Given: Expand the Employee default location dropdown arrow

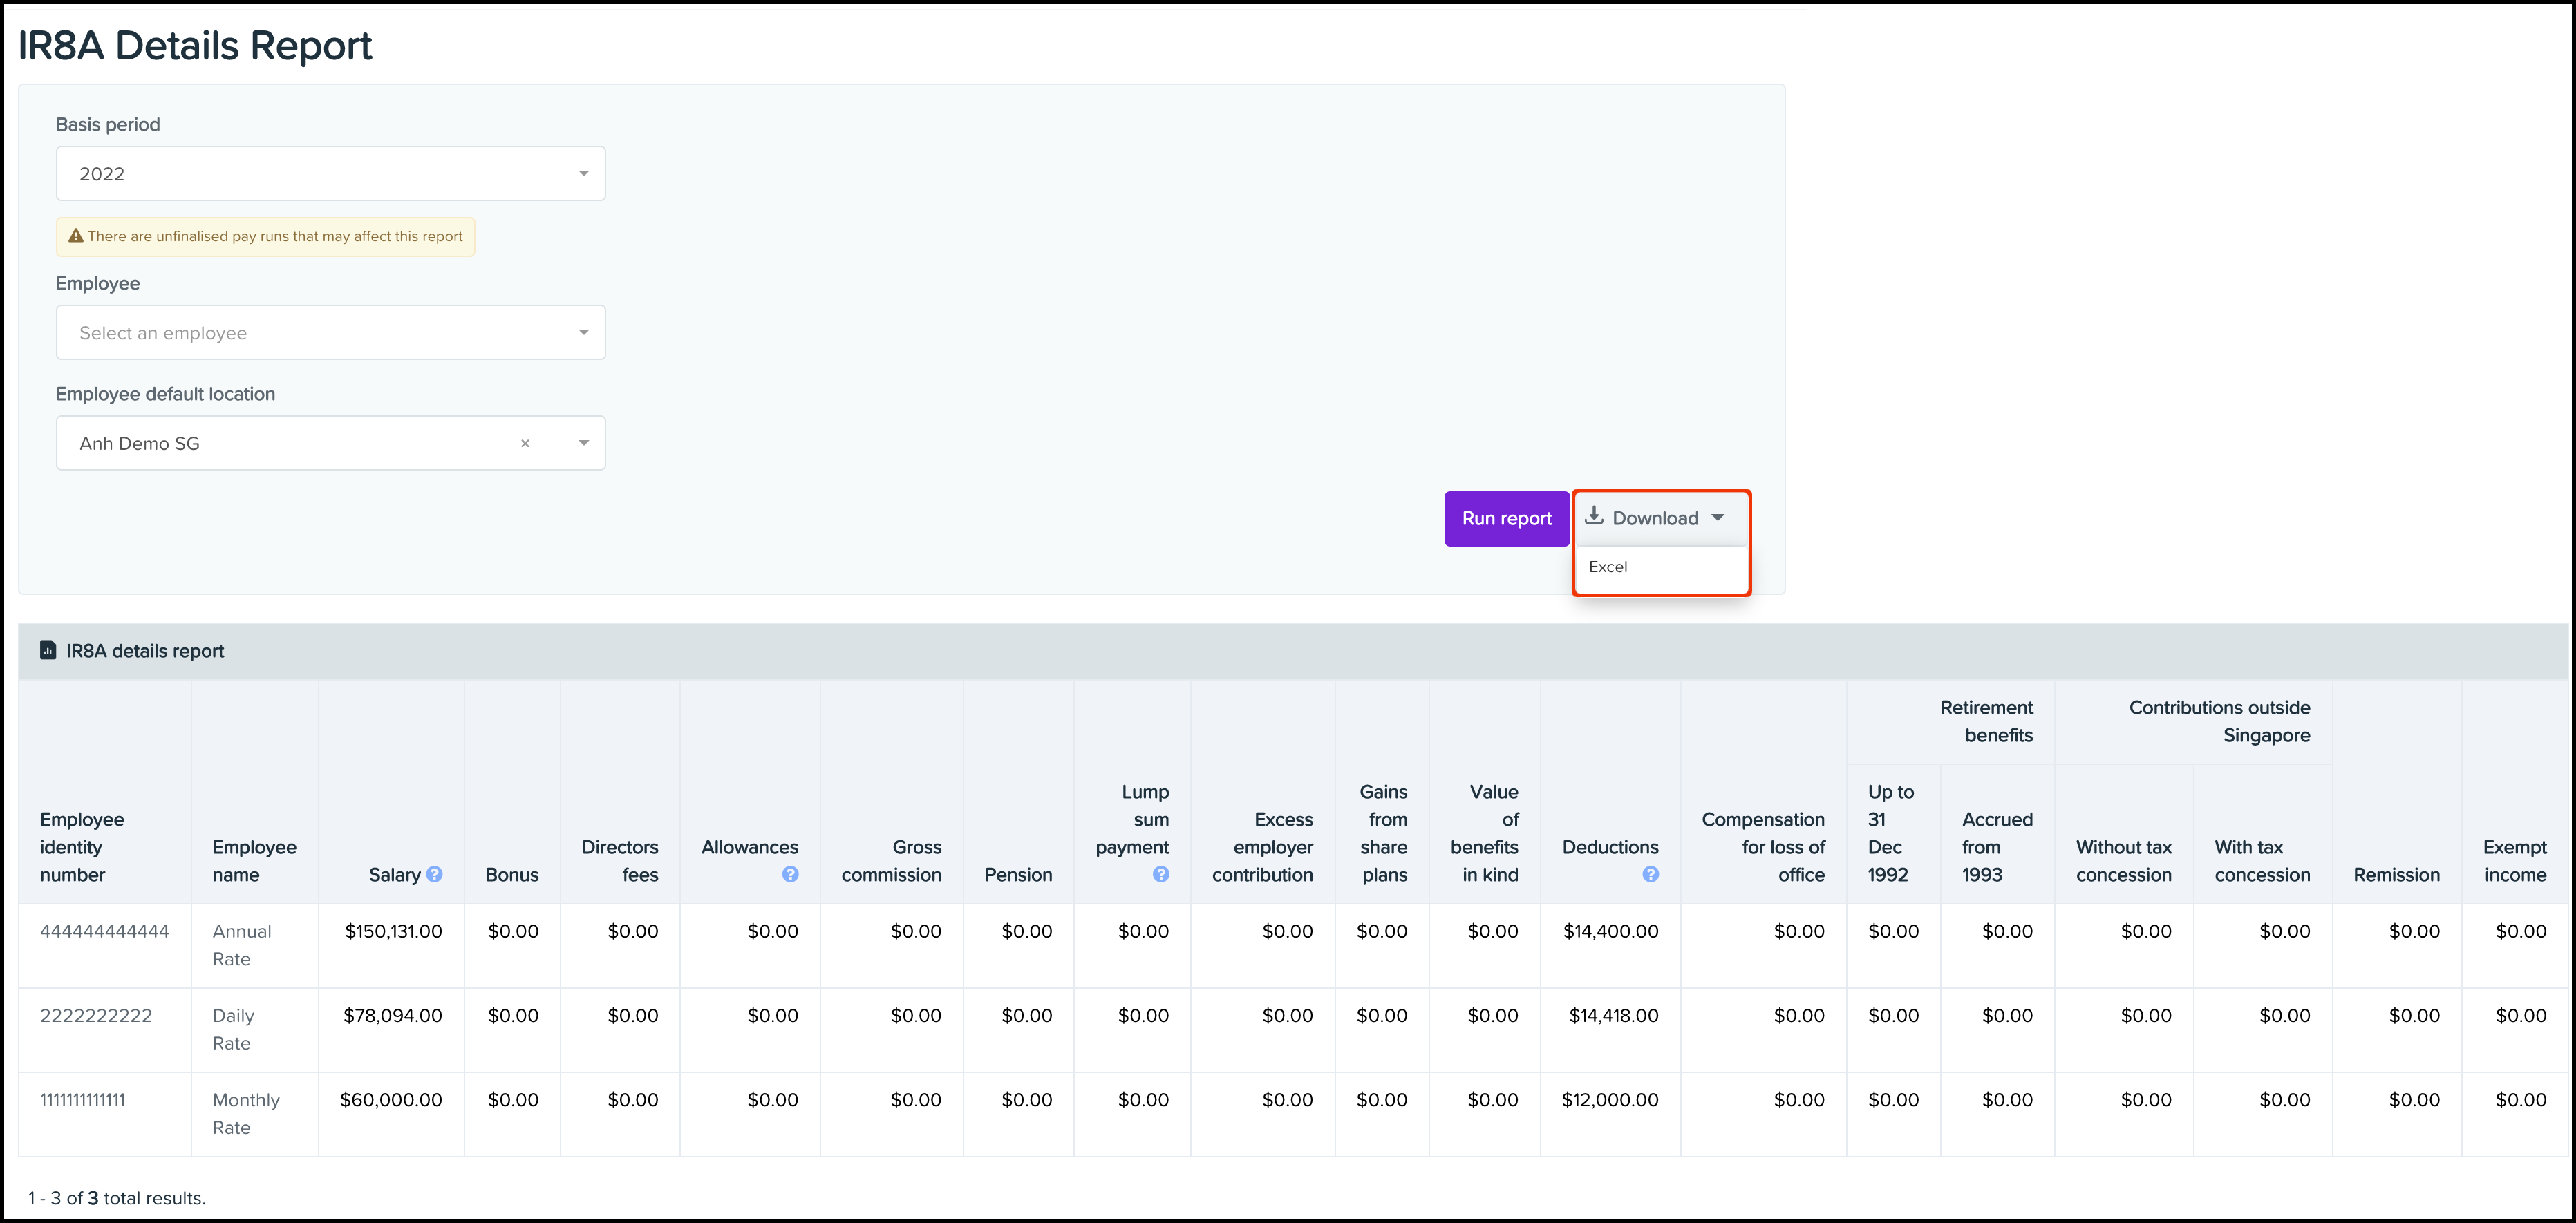Looking at the screenshot, I should coord(584,443).
